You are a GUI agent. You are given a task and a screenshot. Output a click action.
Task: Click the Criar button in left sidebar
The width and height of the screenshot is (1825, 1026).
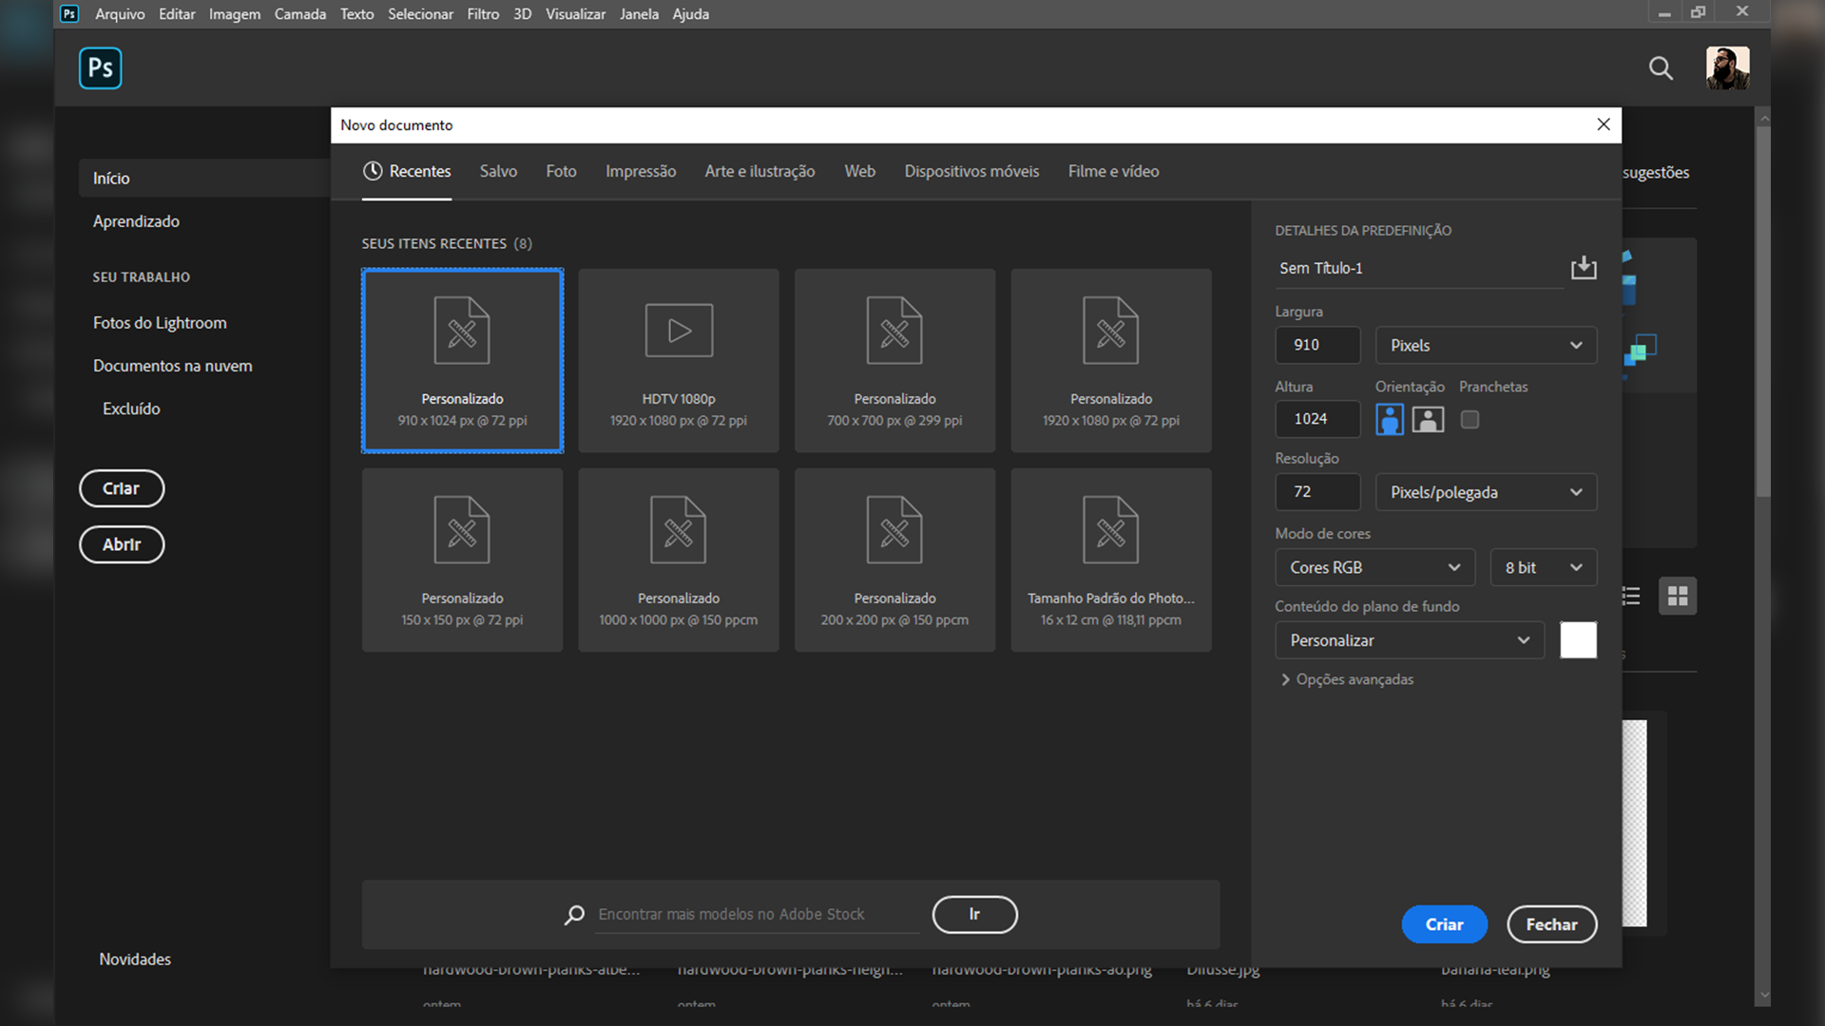(x=122, y=488)
